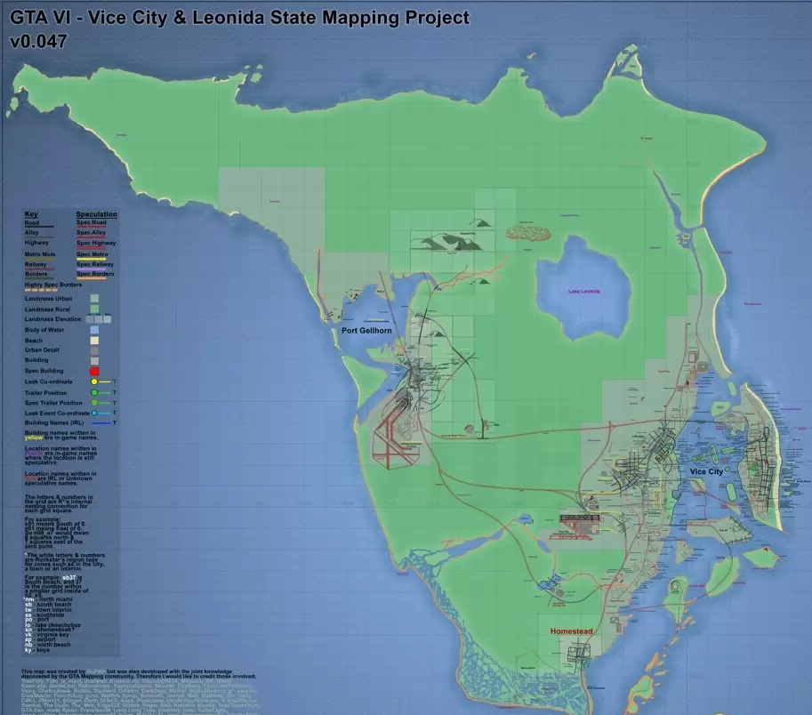This screenshot has height=715, width=812.
Task: Click the Port Gellhorn label
Action: pos(366,330)
